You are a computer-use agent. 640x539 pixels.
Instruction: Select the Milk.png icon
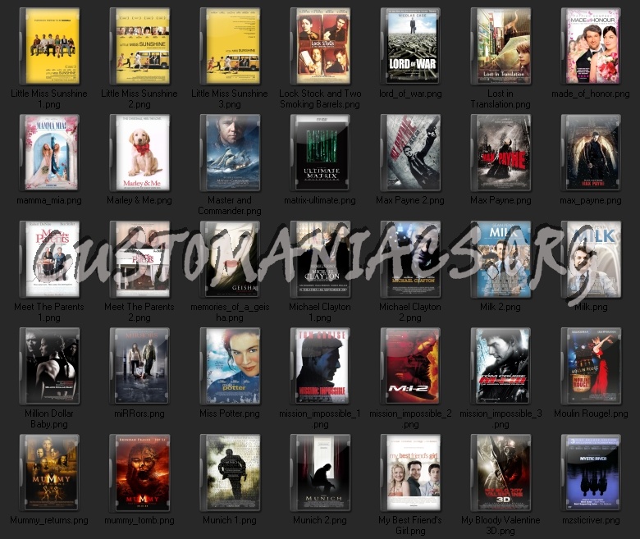591,259
